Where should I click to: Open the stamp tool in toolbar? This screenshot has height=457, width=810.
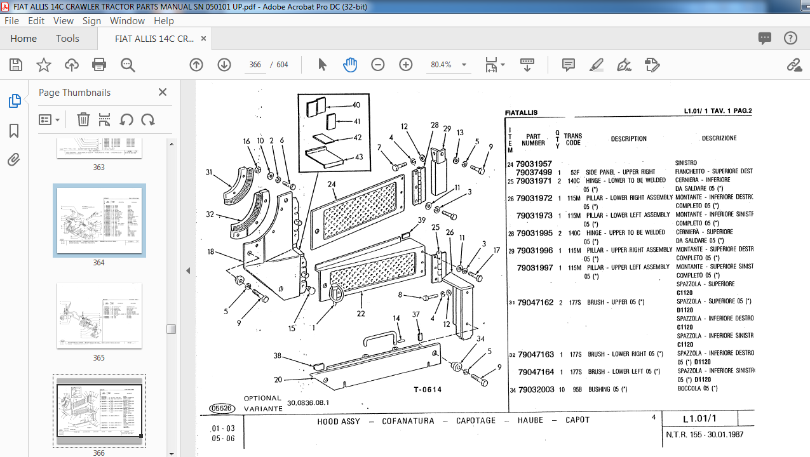pyautogui.click(x=652, y=65)
